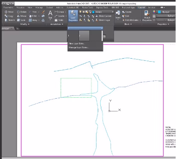Click Edit block

pyautogui.click(x=126, y=16)
